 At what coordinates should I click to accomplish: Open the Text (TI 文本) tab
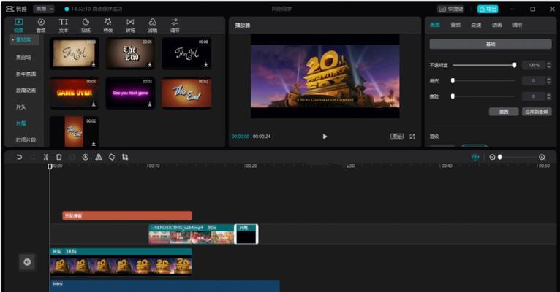coord(63,26)
